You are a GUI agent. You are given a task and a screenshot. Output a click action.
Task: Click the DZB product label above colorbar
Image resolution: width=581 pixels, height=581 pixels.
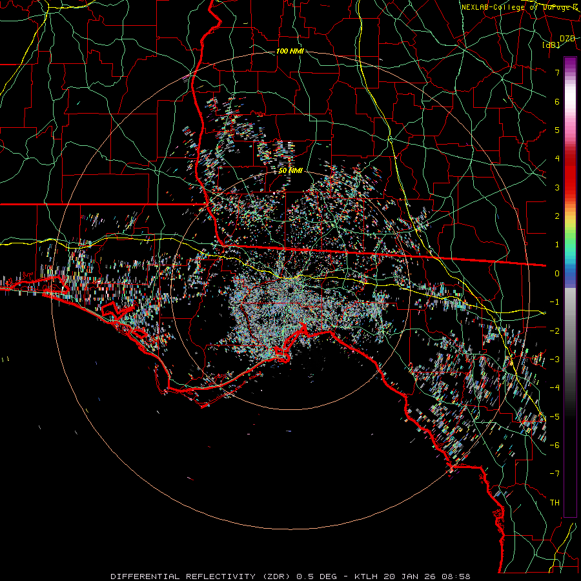pyautogui.click(x=567, y=39)
